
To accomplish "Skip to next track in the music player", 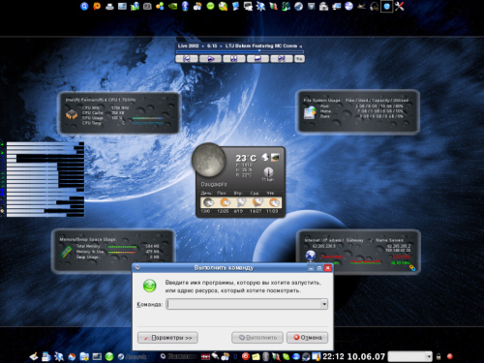I will click(x=282, y=59).
